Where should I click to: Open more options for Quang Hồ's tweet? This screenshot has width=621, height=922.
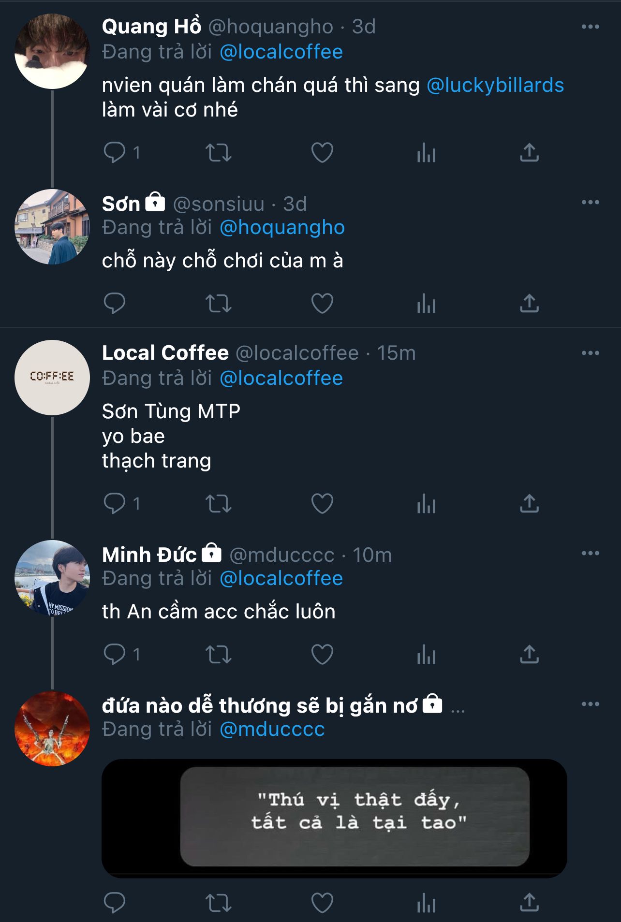tap(590, 27)
